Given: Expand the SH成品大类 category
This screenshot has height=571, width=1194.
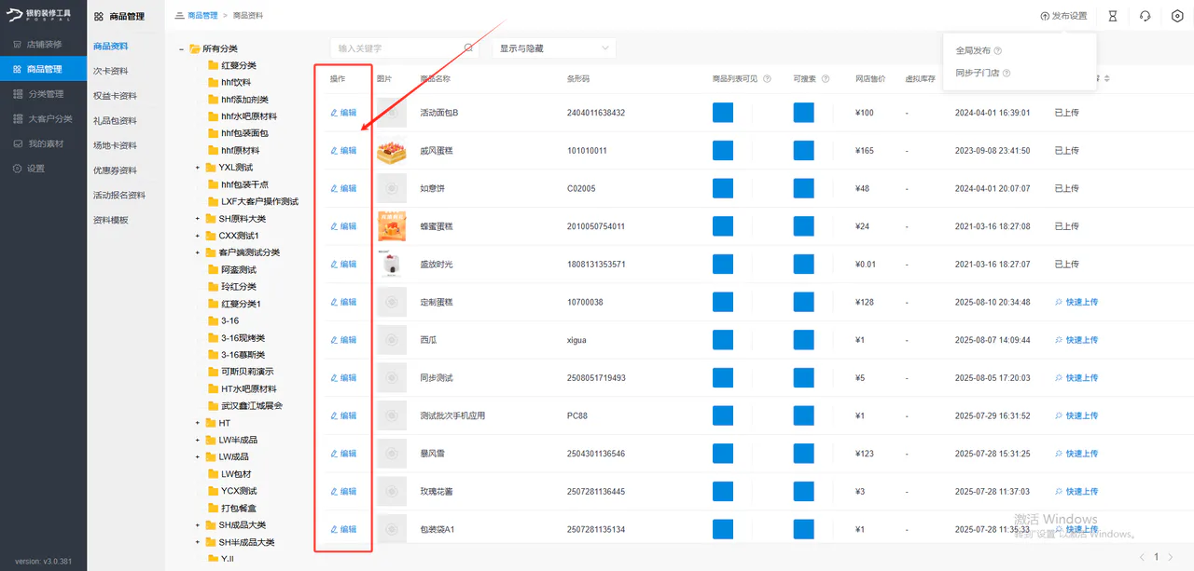Looking at the screenshot, I should 198,525.
